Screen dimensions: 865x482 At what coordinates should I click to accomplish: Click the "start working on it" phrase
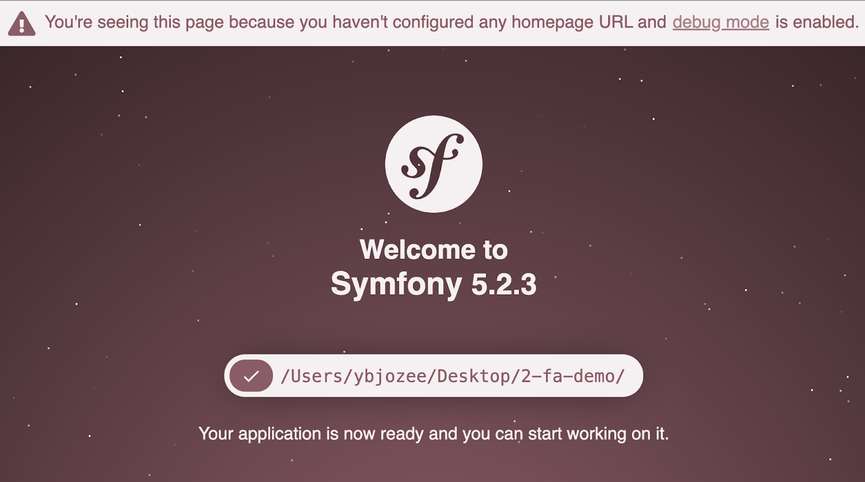coord(598,433)
